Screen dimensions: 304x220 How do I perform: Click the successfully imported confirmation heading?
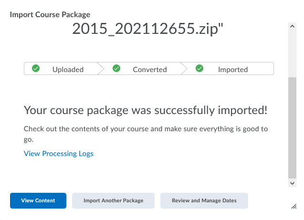point(146,111)
